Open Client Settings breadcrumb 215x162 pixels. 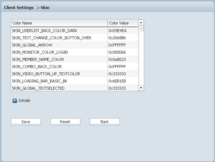pyautogui.click(x=19, y=8)
